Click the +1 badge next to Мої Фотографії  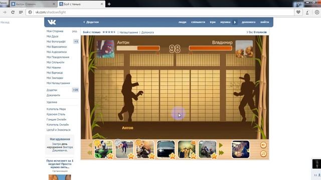point(76,41)
